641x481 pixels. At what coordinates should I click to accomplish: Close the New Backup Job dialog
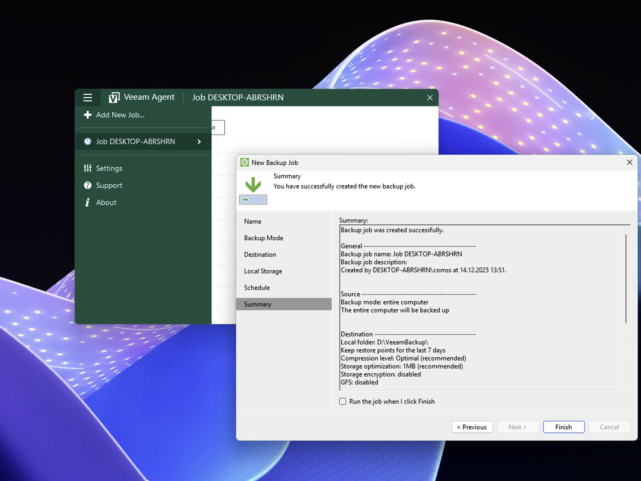pyautogui.click(x=629, y=162)
